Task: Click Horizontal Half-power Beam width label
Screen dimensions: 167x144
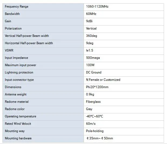Action: [29, 43]
